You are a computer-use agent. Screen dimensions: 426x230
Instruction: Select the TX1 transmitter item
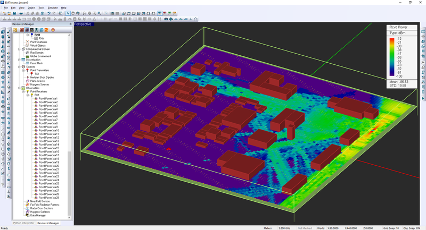38,73
